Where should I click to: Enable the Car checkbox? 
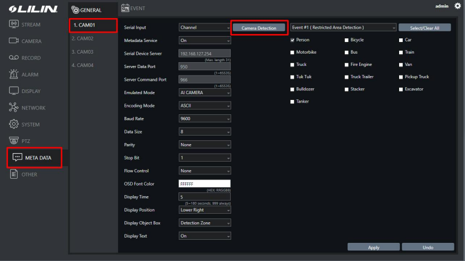click(401, 40)
